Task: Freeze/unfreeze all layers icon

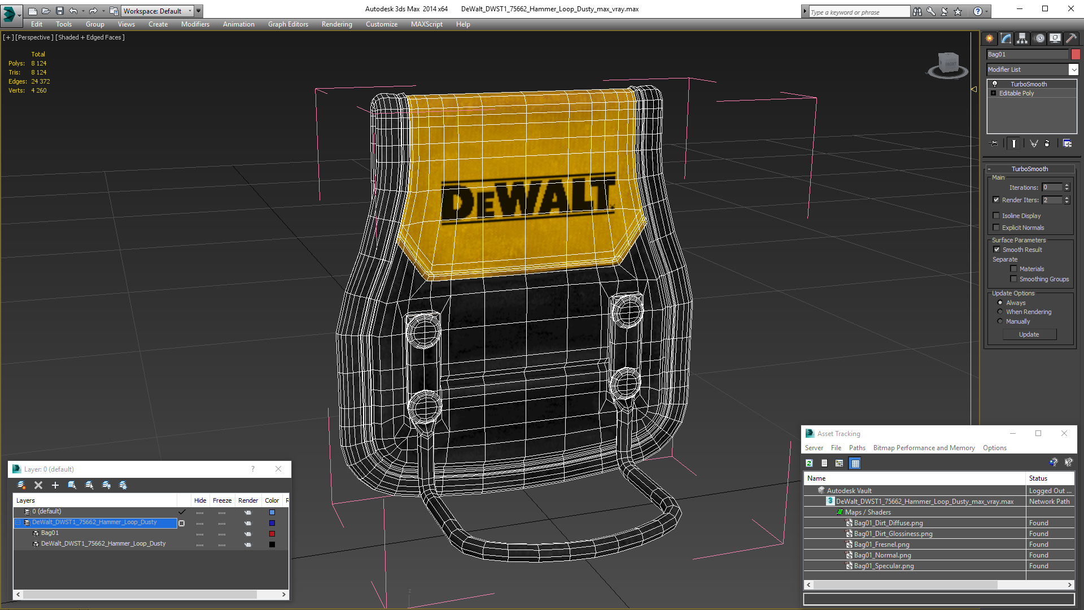Action: [123, 485]
